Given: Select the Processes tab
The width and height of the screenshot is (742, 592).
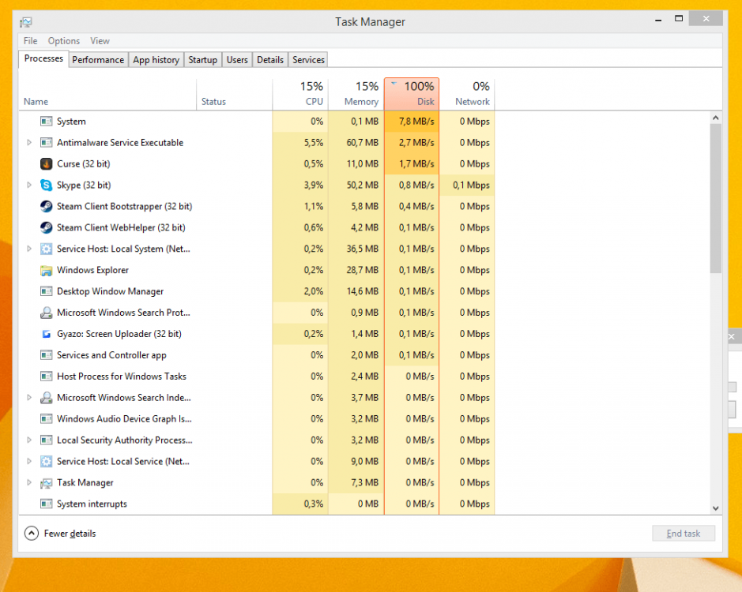Looking at the screenshot, I should click(43, 58).
